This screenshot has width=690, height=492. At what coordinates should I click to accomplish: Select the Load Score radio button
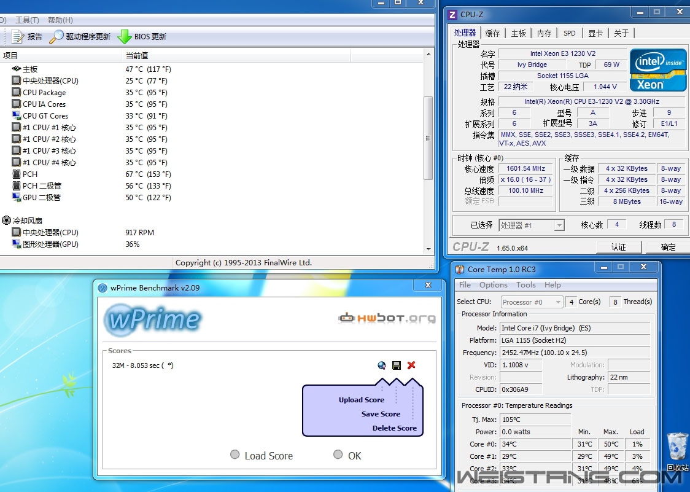(235, 455)
